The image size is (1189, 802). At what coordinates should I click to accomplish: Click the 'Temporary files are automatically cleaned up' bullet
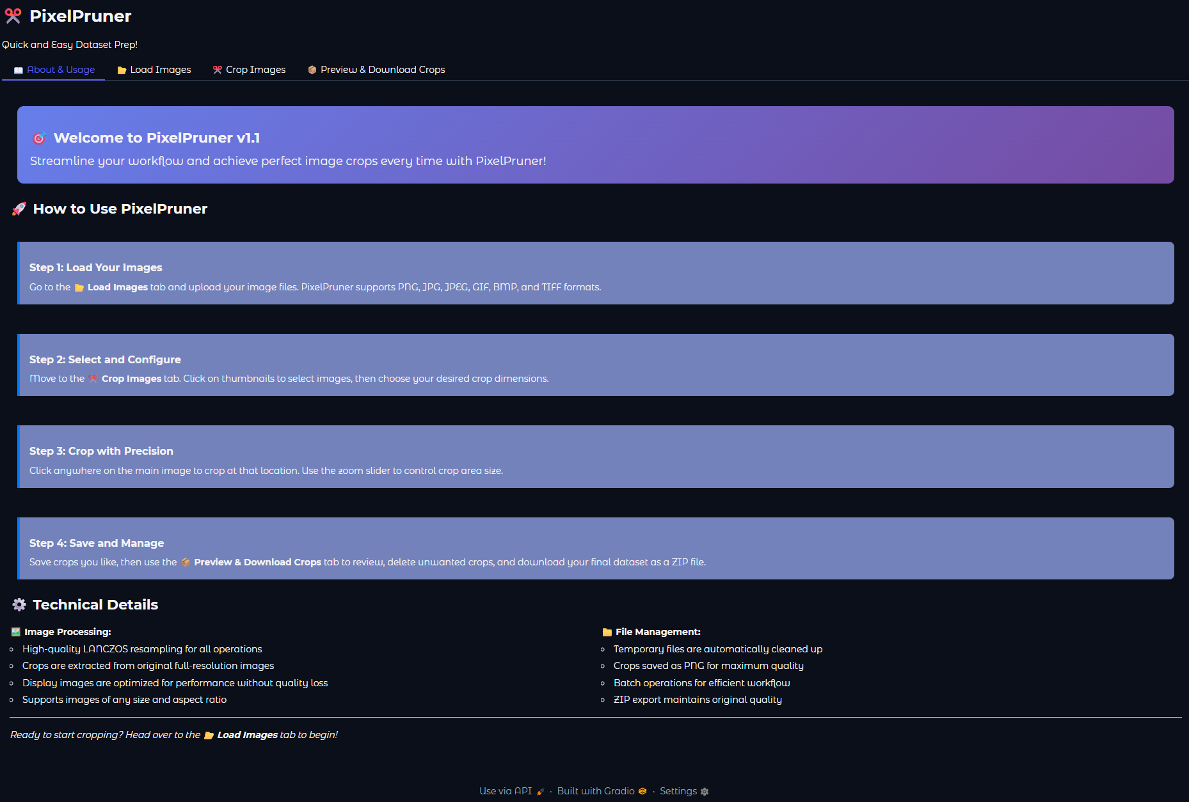point(718,649)
